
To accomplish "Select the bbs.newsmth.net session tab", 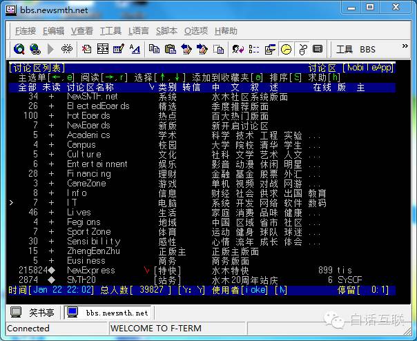I will [108, 312].
